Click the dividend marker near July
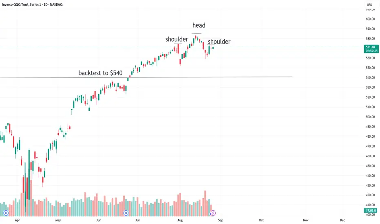 coord(126,213)
